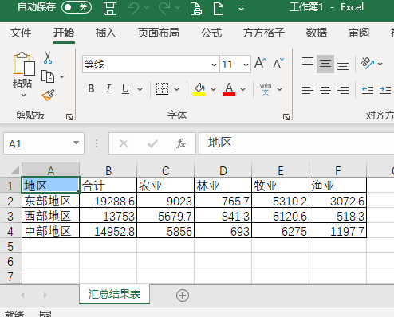The height and width of the screenshot is (317, 394).
Task: Apply yellow fill color bucket
Action: coord(199,88)
